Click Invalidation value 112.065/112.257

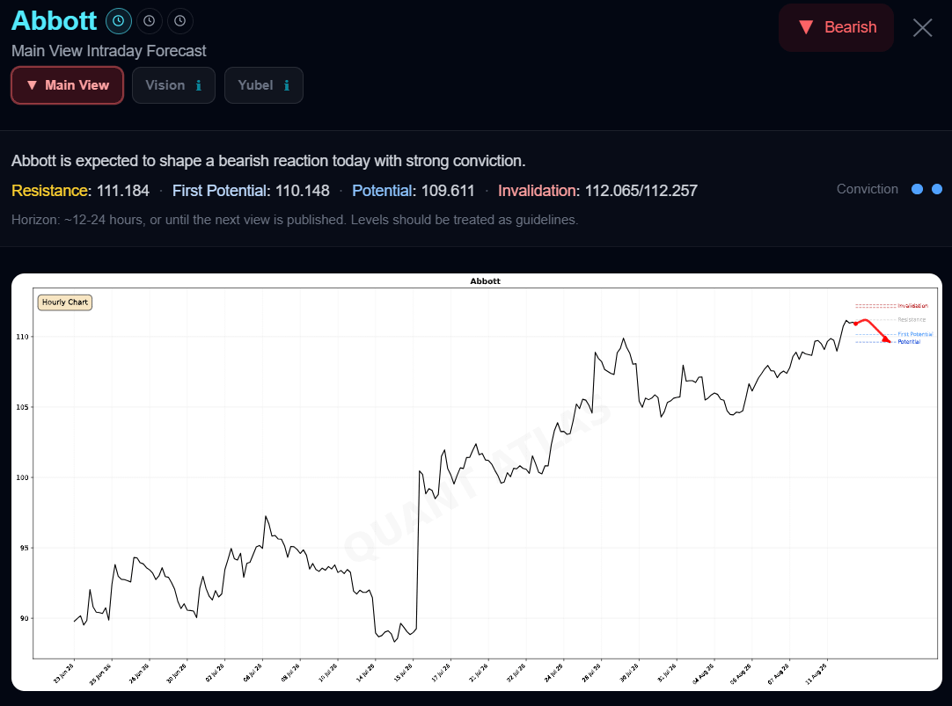point(641,191)
